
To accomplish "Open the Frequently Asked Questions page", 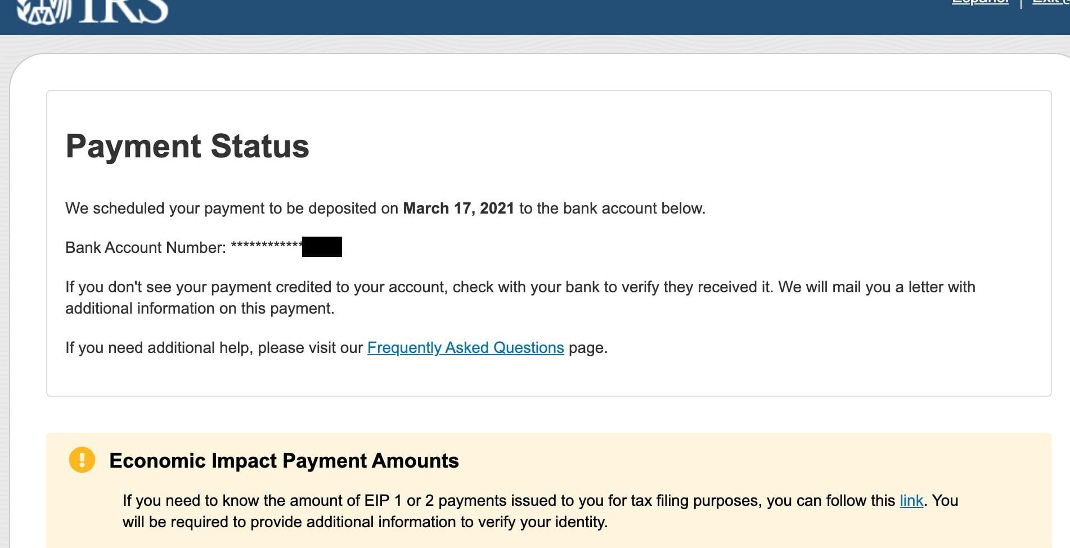I will click(465, 347).
